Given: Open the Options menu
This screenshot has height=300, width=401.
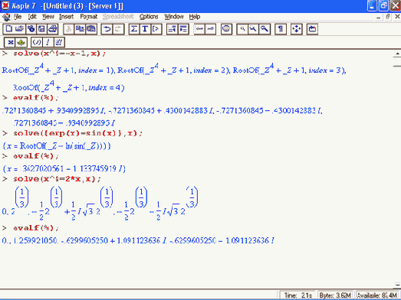Looking at the screenshot, I should tap(149, 17).
